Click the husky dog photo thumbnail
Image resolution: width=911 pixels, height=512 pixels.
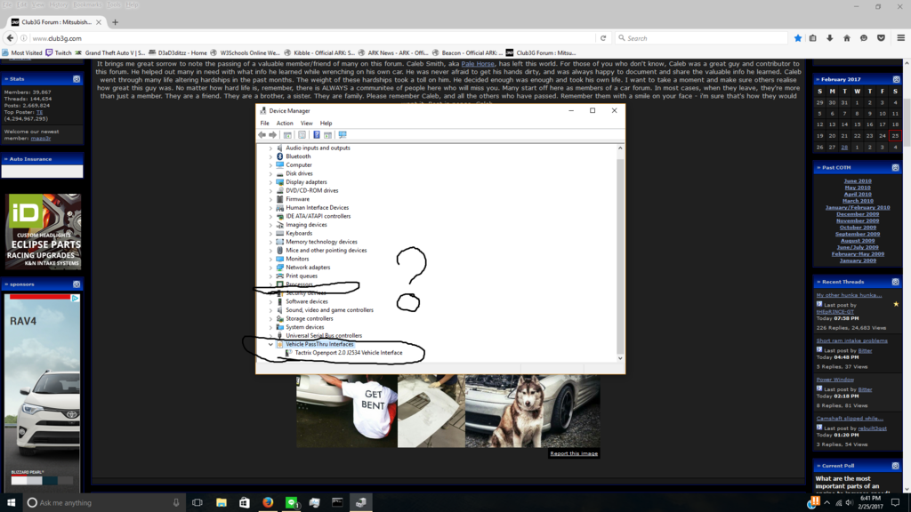tap(532, 411)
